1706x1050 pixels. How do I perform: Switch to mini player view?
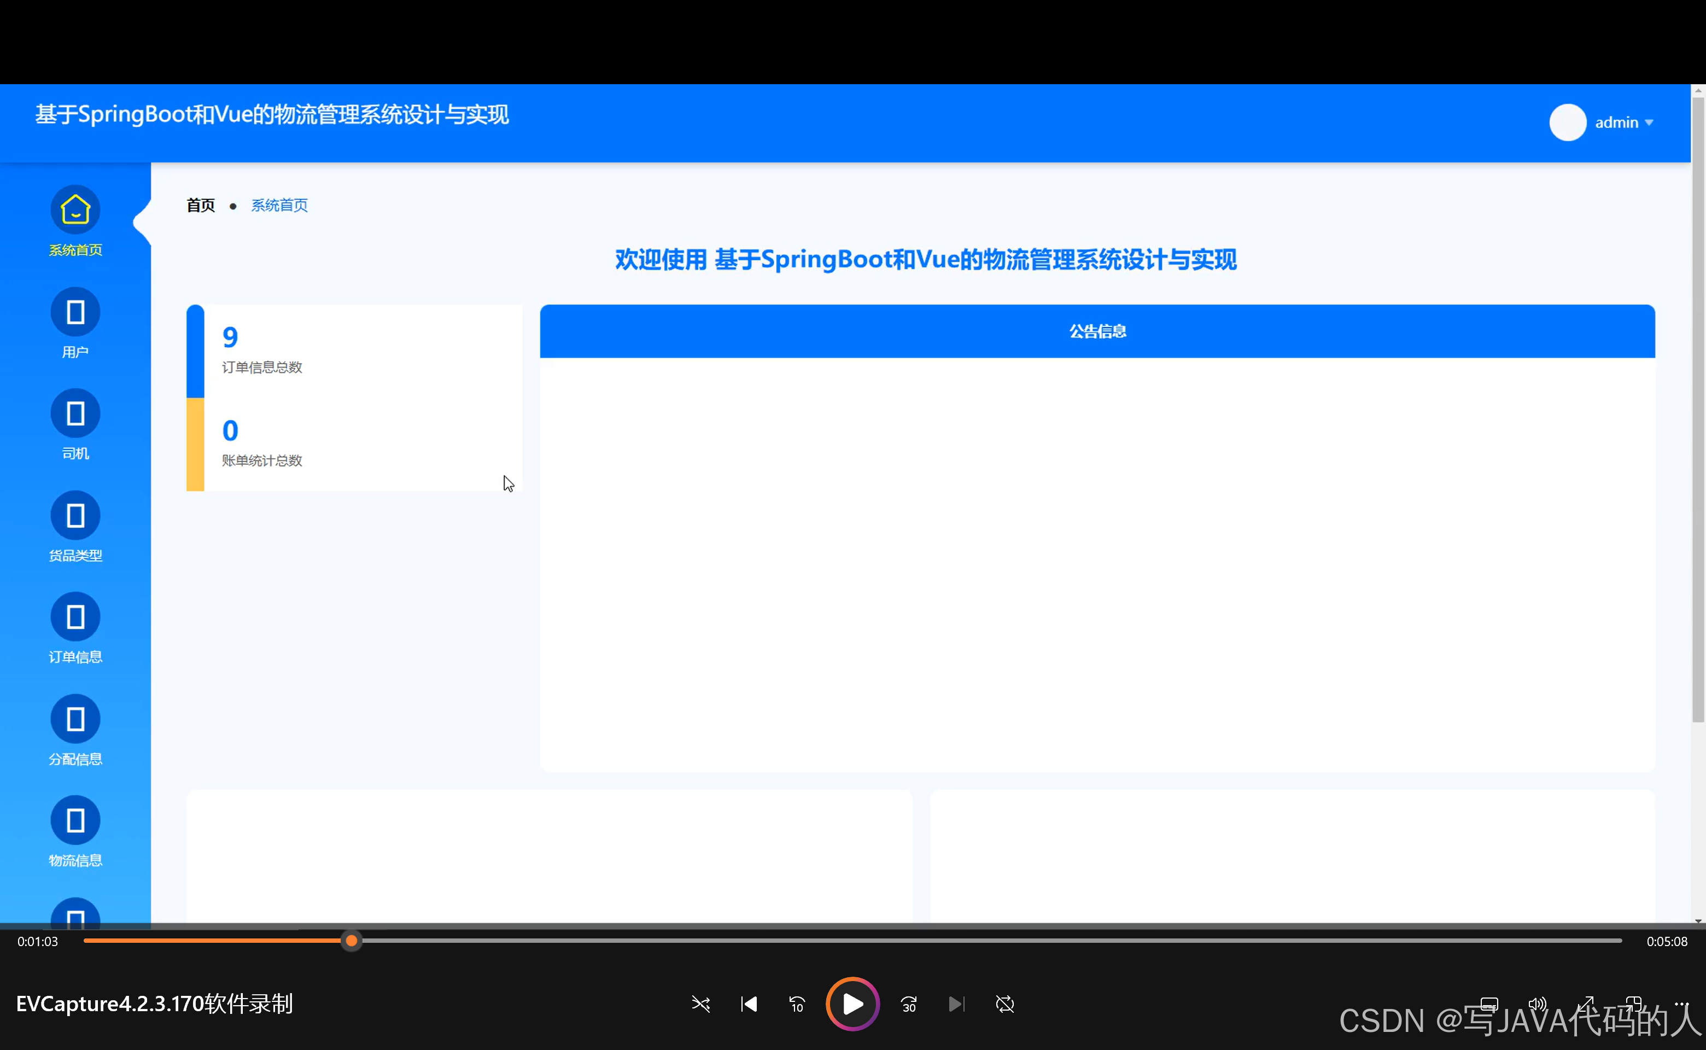(1634, 1004)
